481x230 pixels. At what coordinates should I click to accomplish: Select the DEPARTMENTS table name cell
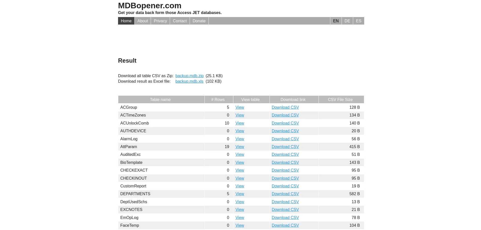point(161,194)
